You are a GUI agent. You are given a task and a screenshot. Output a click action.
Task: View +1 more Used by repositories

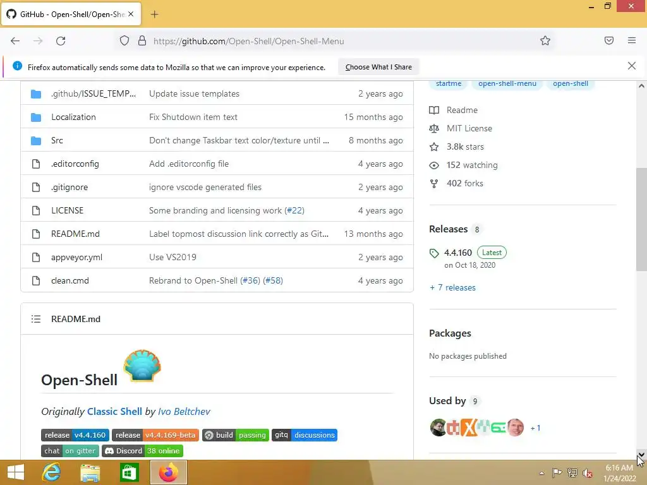tap(535, 428)
